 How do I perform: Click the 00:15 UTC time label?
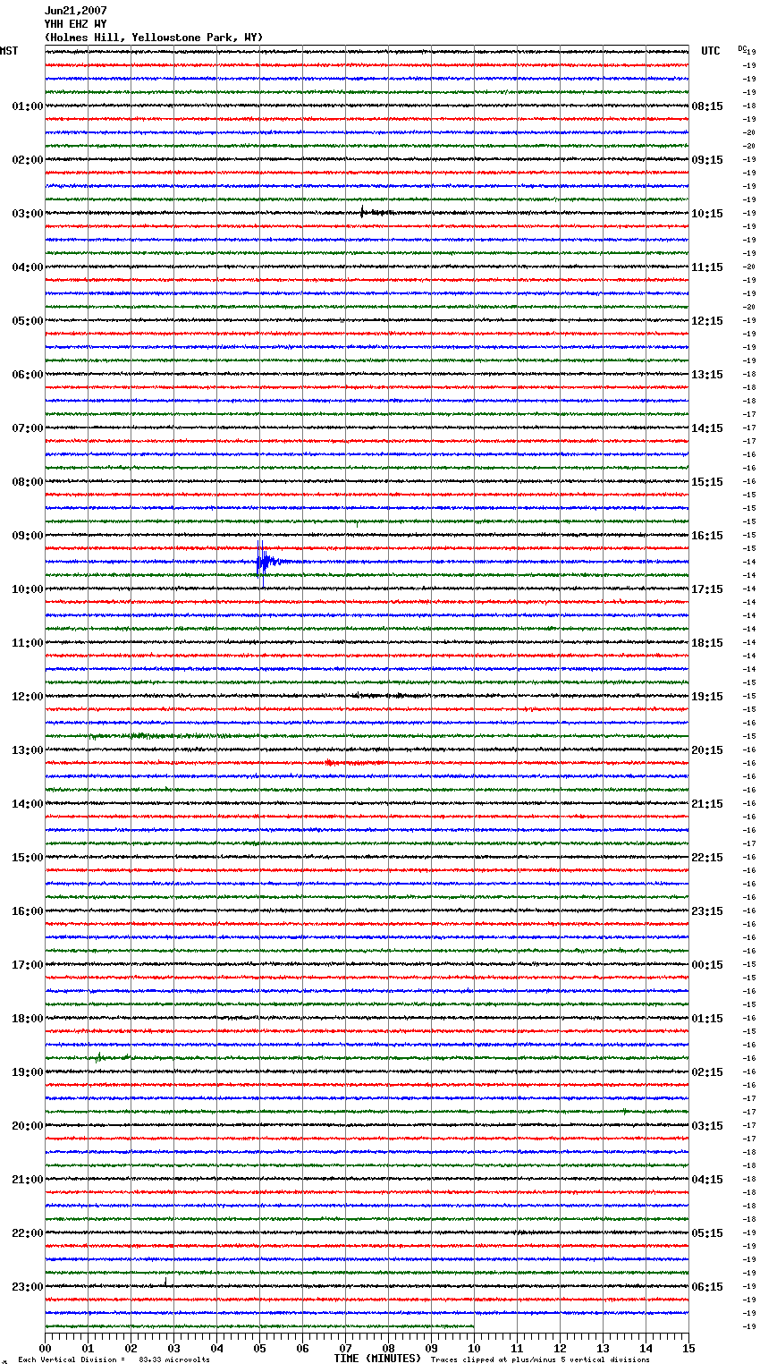tap(707, 965)
